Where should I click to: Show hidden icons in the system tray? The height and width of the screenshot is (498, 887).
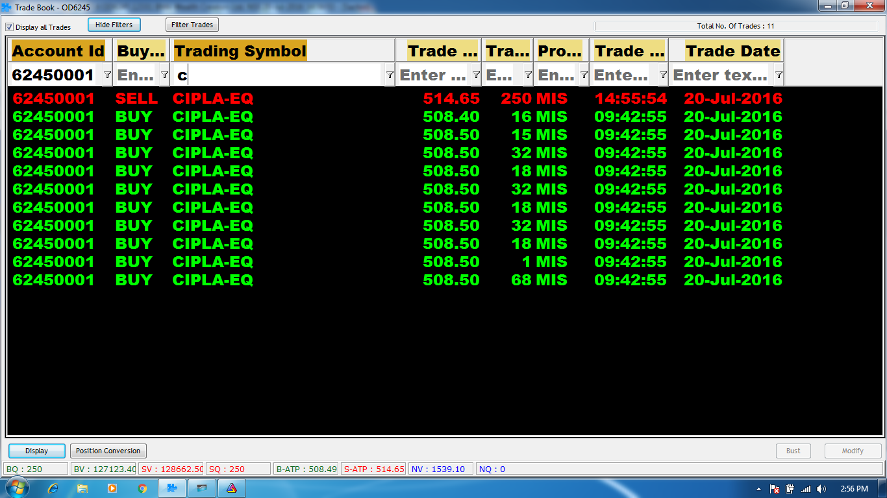click(758, 489)
